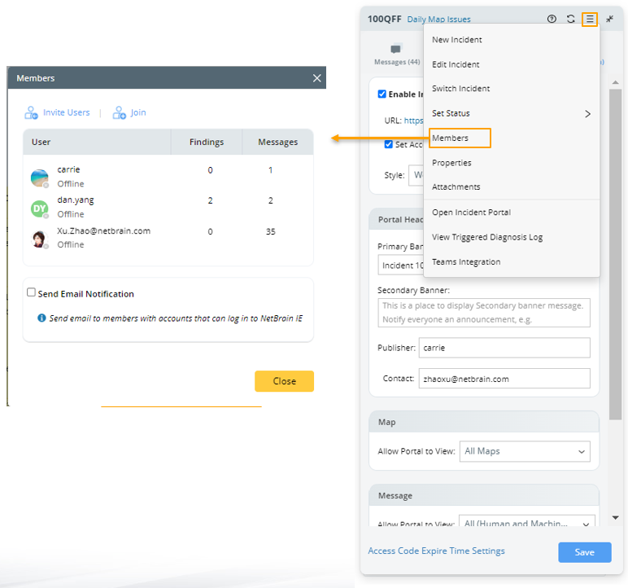Screen dimensions: 628x588
Task: Click the Findings column header
Action: [x=207, y=142]
